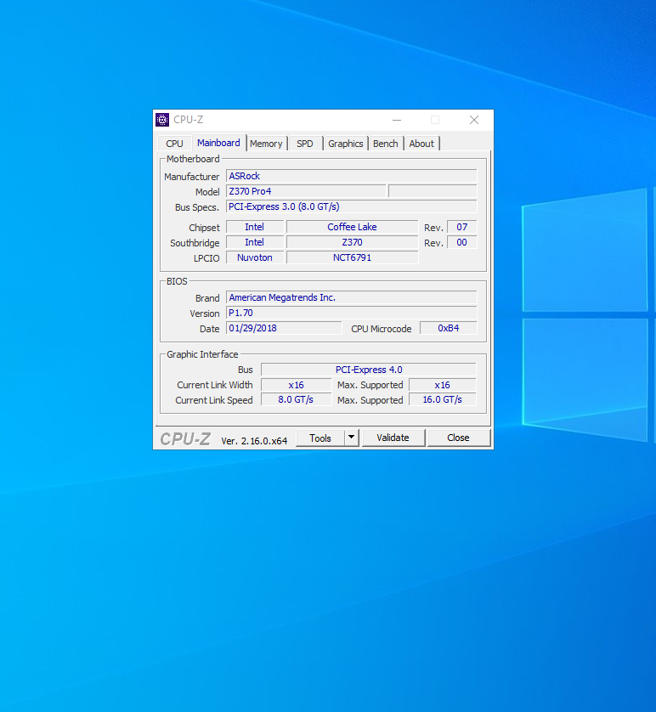Minimize the CPU-Z window

[397, 120]
